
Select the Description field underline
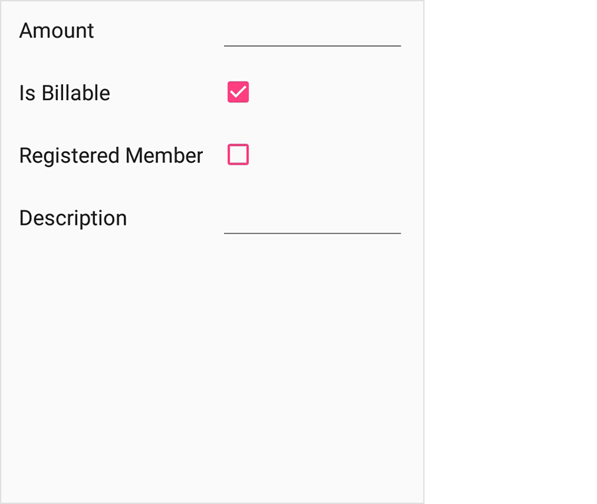pos(312,231)
